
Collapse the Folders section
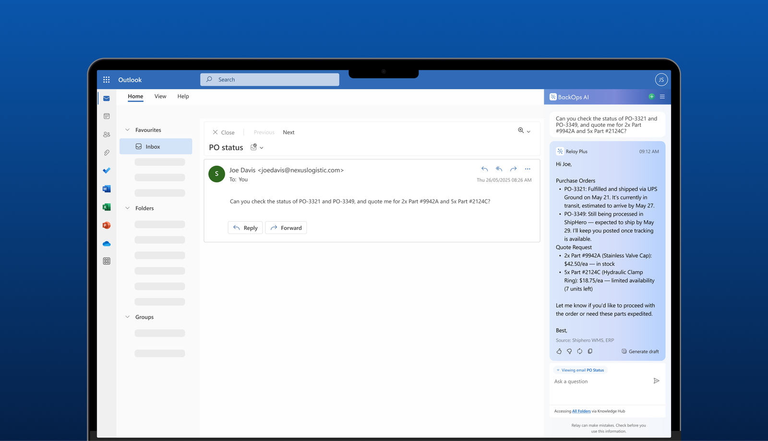point(127,208)
